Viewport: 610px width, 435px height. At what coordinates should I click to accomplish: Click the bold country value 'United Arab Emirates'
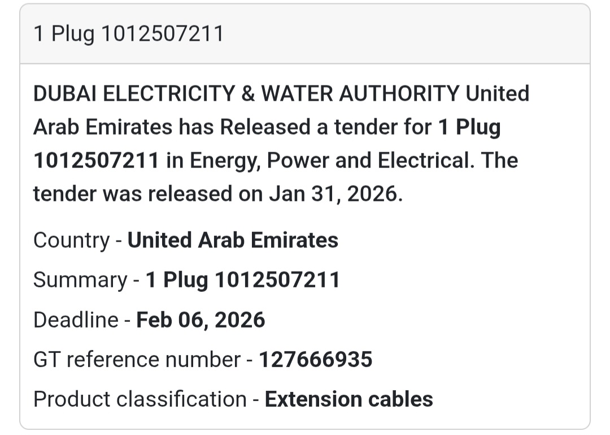point(233,240)
